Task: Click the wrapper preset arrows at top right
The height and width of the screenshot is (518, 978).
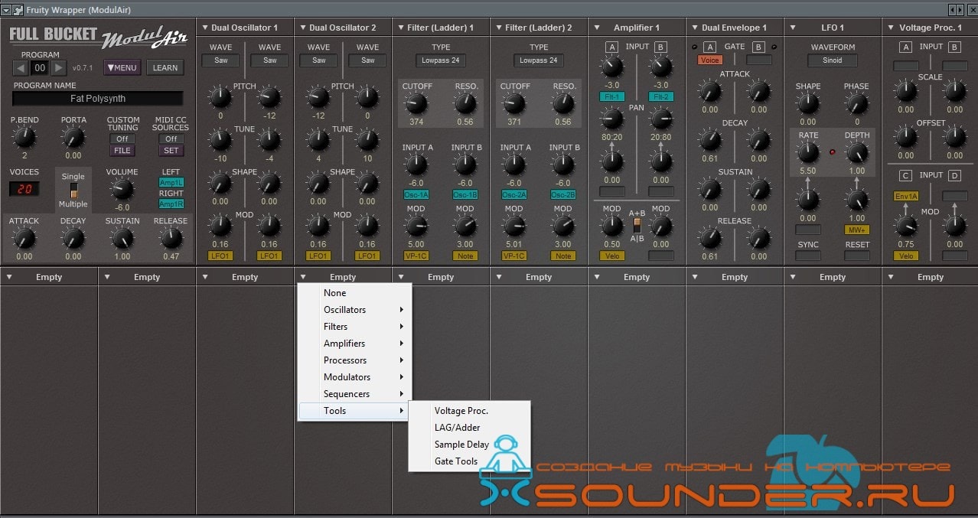Action: point(957,10)
